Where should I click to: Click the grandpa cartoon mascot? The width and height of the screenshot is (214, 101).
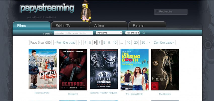86,11
